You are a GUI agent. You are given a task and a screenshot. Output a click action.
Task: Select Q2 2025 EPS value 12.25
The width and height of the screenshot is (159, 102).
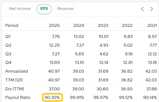pyautogui.click(x=54, y=45)
